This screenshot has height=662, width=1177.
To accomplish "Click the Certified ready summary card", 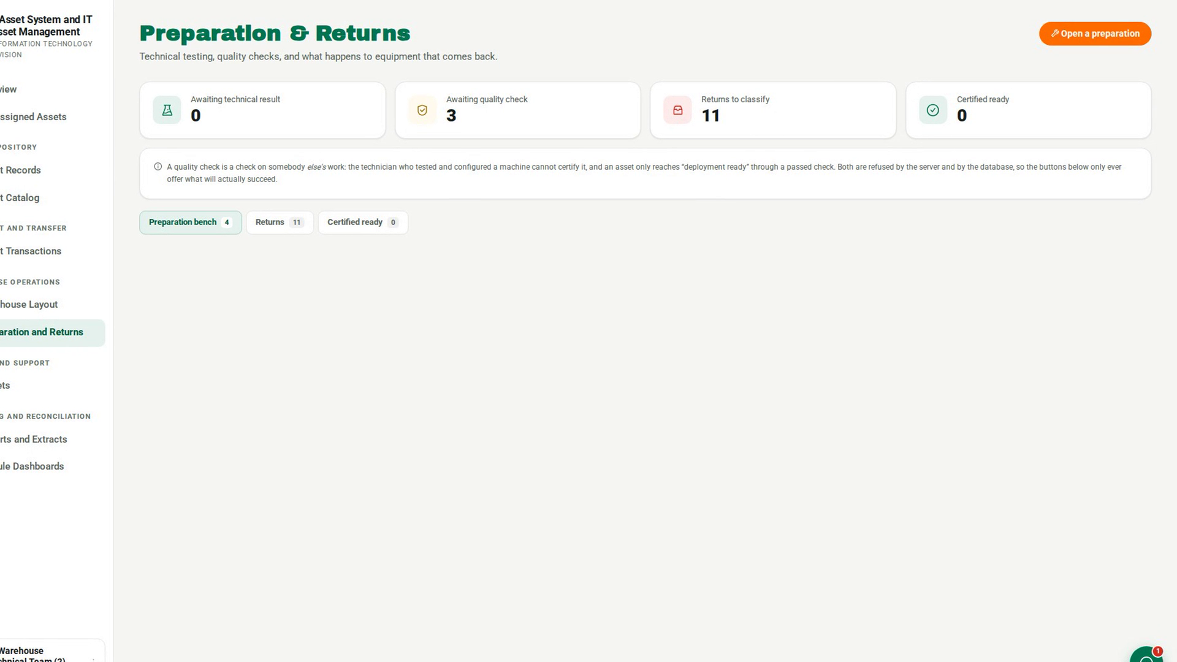I will click(1029, 110).
